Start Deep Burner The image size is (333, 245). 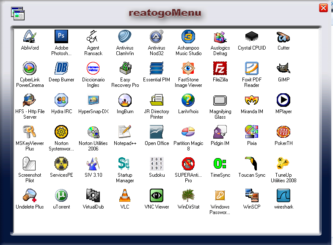point(61,68)
